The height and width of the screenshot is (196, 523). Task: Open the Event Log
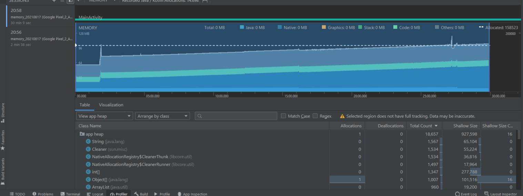tap(466, 194)
